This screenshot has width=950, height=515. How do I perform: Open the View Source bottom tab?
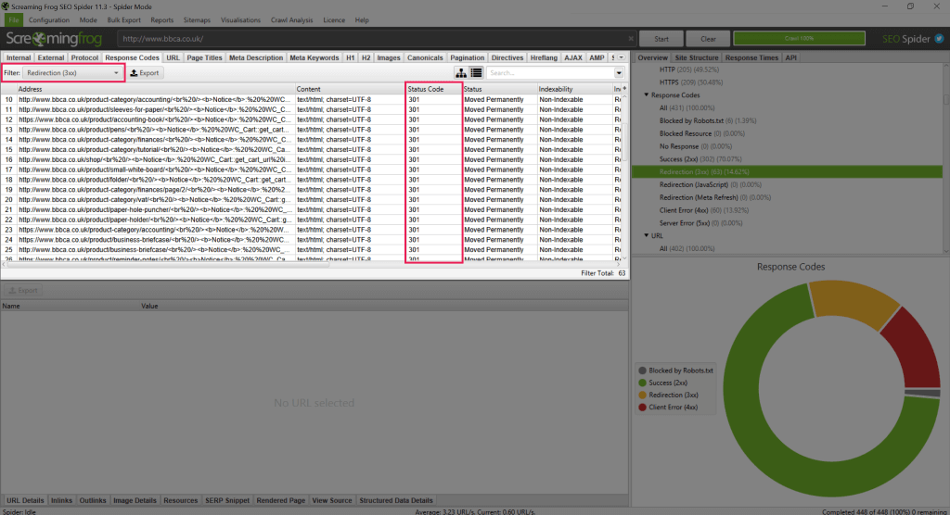pyautogui.click(x=331, y=500)
